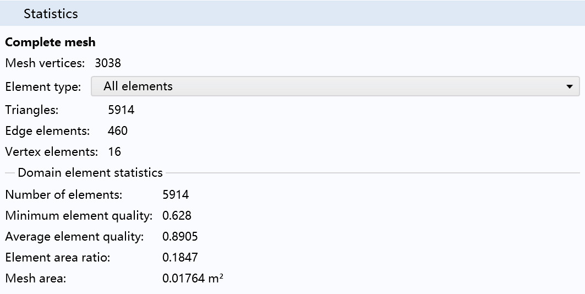The height and width of the screenshot is (294, 585).
Task: Collapse the Statistics section header
Action: (x=293, y=13)
